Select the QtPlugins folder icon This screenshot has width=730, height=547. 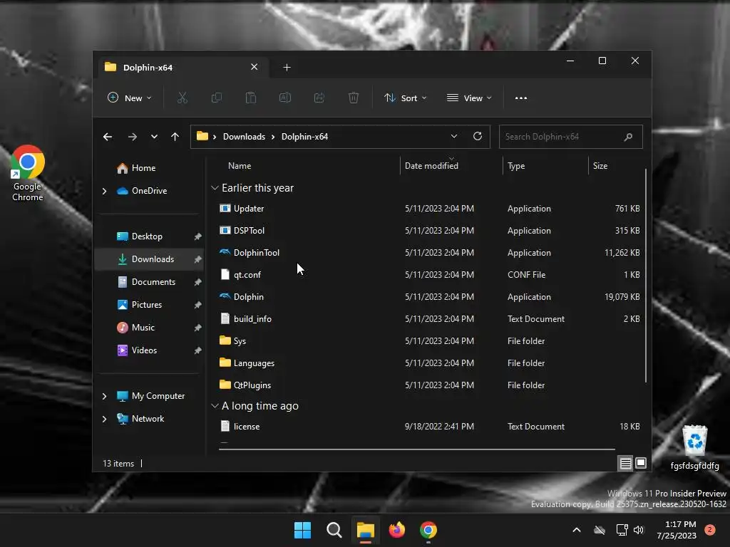[225, 384]
